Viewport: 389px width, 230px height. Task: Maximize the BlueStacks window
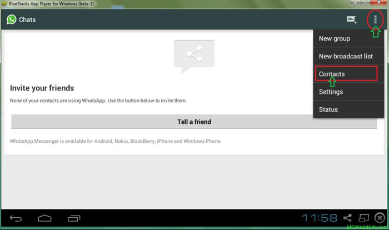click(365, 2)
